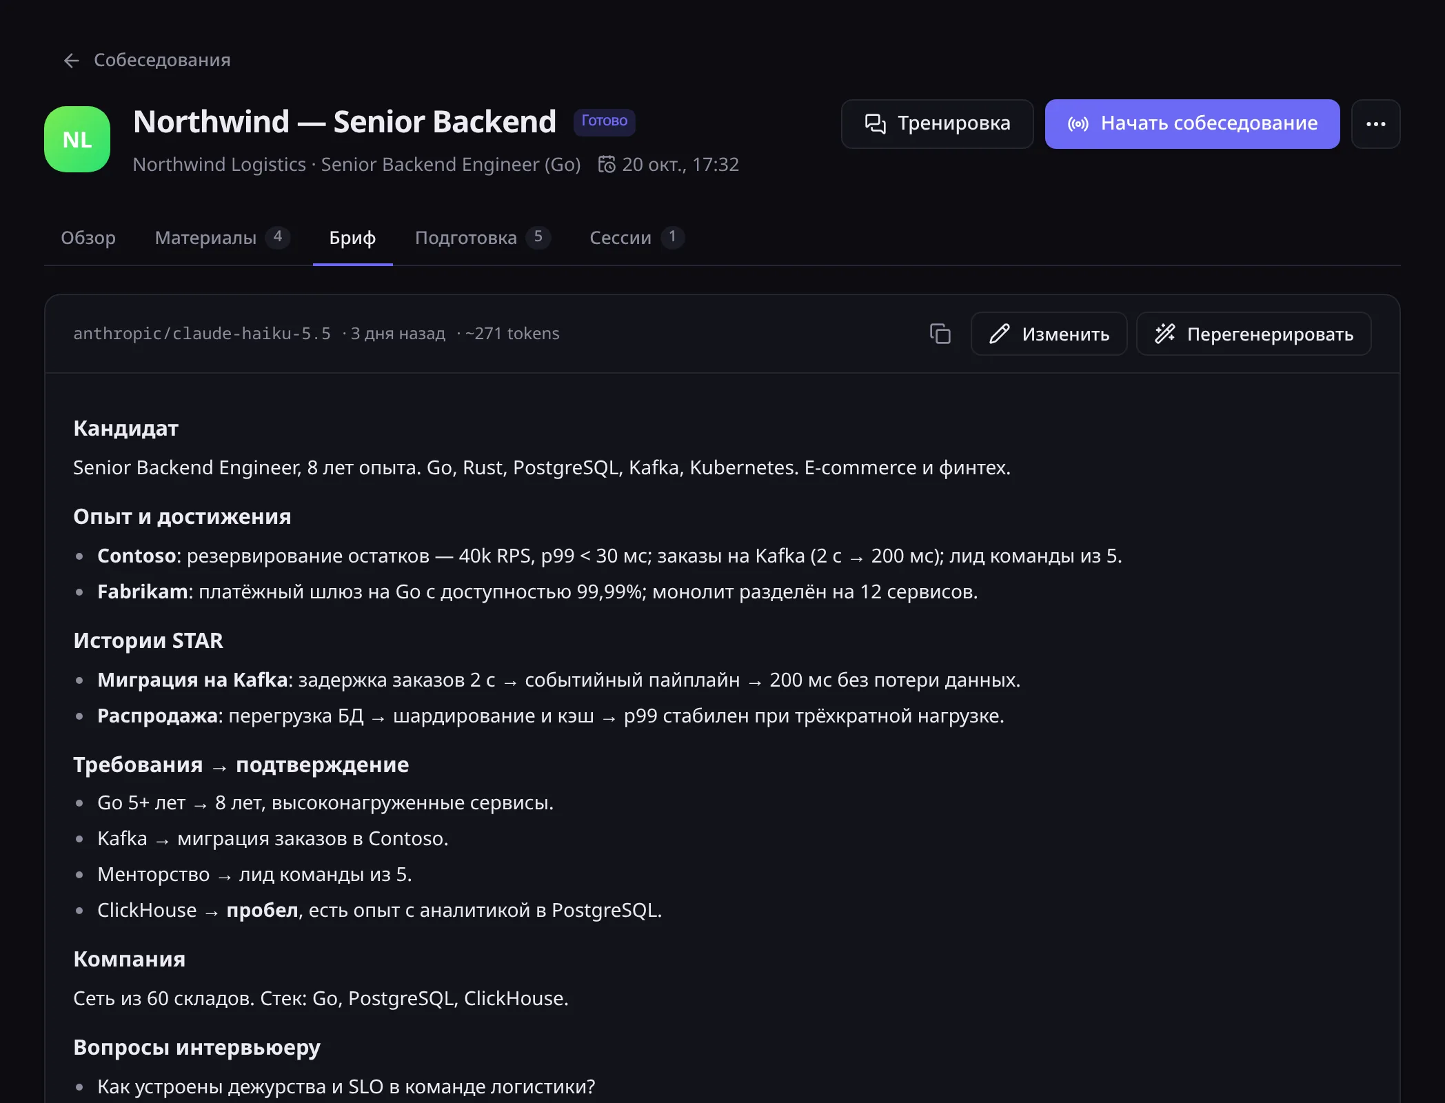Click the back arrow next to Собеседования

72,61
